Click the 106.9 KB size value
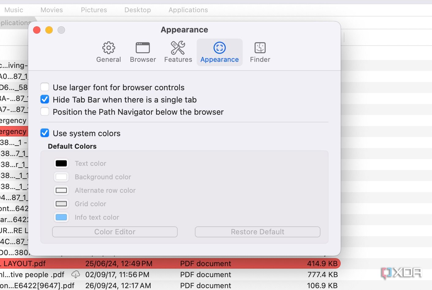Screen dimensions: 432x290 tap(322, 285)
